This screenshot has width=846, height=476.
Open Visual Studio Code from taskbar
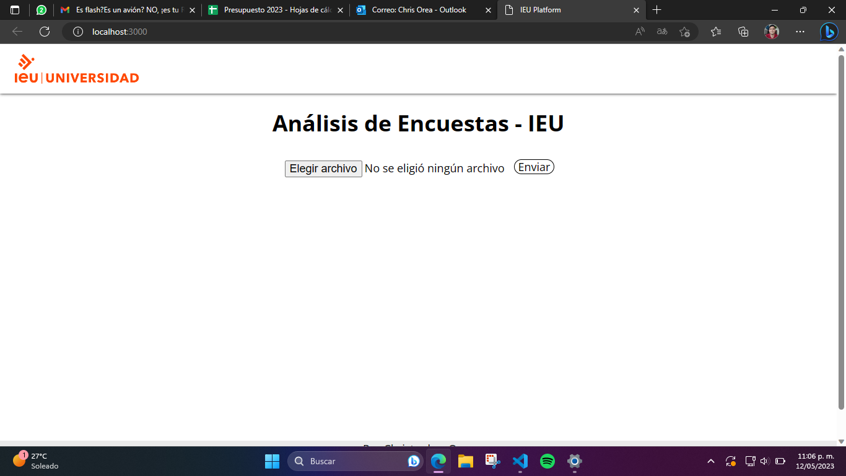coord(520,461)
